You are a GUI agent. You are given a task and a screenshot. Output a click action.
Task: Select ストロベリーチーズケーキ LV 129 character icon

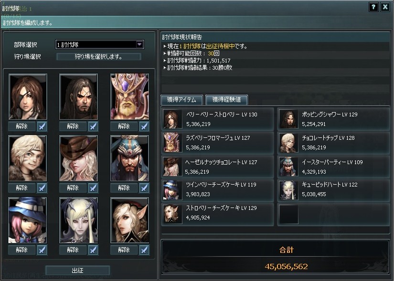pyautogui.click(x=172, y=213)
